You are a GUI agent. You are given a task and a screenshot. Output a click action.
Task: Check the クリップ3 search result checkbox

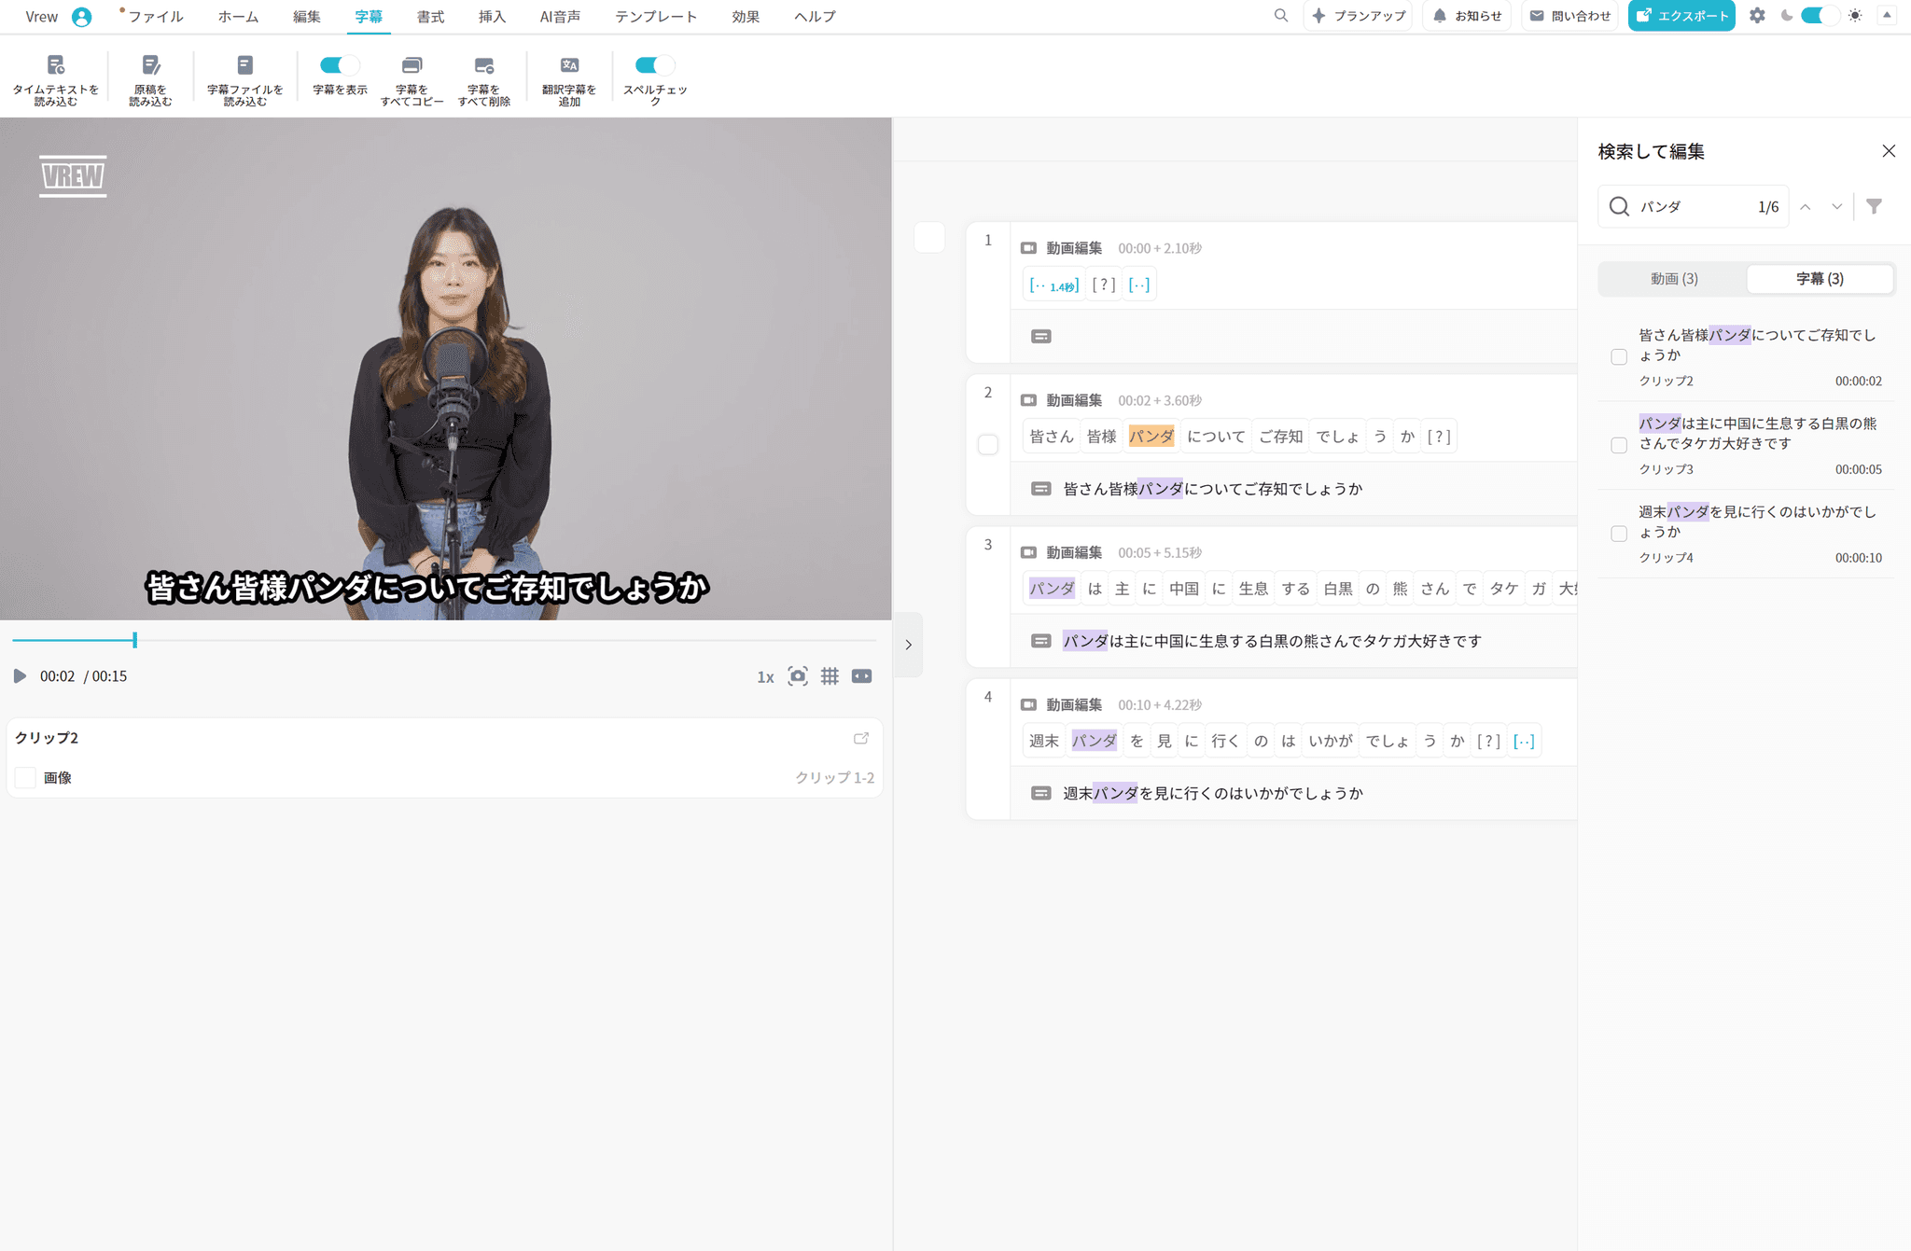(x=1619, y=446)
